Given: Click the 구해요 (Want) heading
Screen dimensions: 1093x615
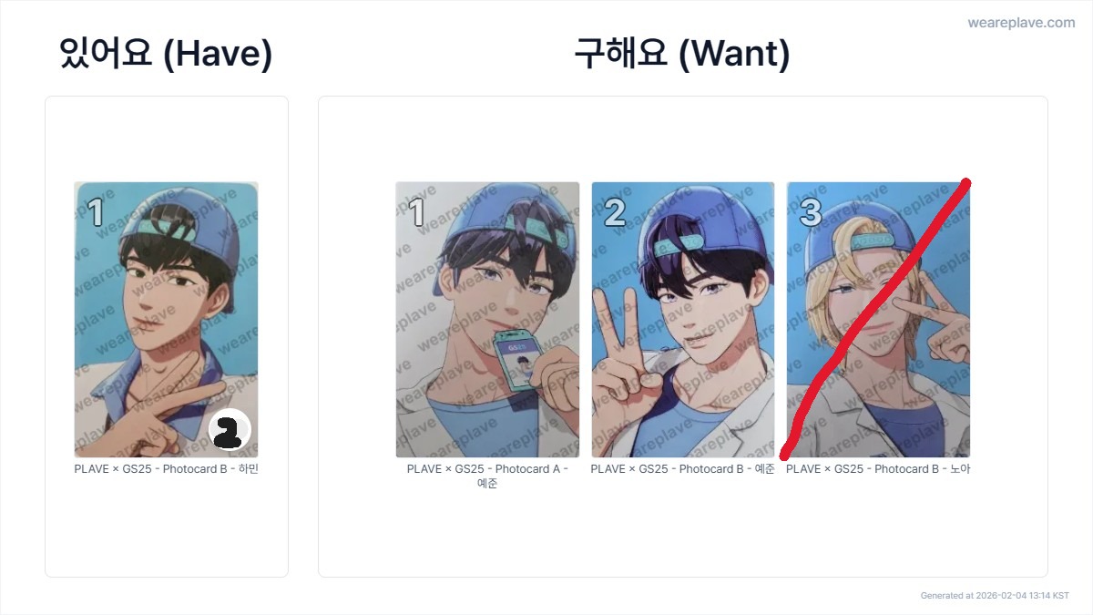Looking at the screenshot, I should [682, 55].
